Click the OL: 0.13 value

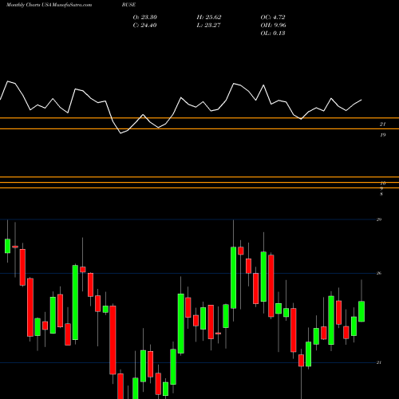click(x=273, y=34)
